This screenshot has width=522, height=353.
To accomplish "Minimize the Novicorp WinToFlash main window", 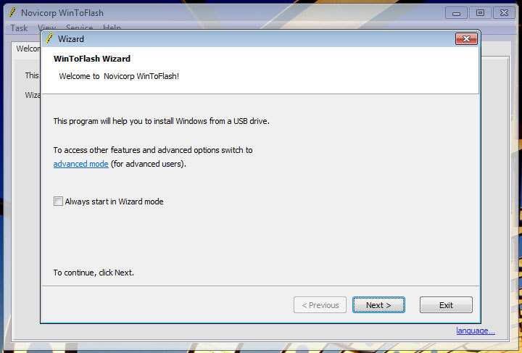I will pyautogui.click(x=456, y=13).
